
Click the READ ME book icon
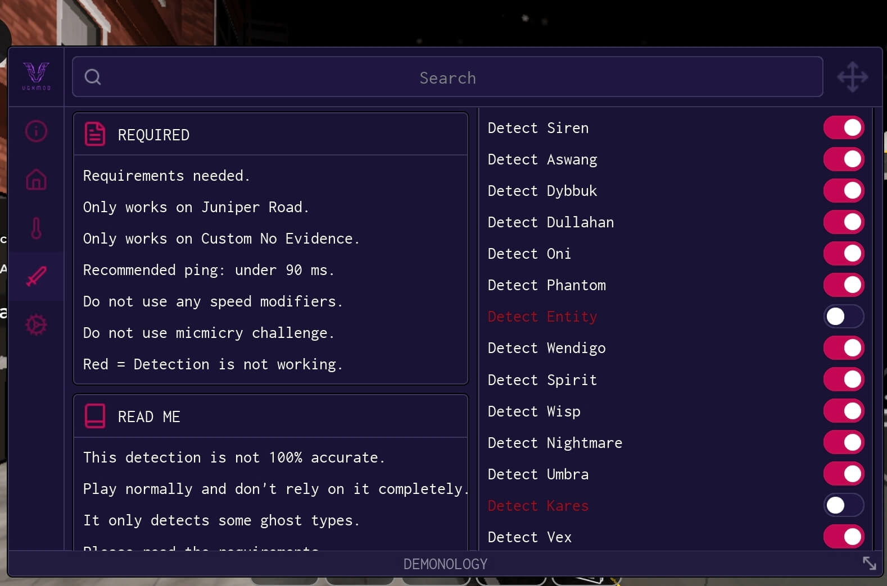pos(95,416)
